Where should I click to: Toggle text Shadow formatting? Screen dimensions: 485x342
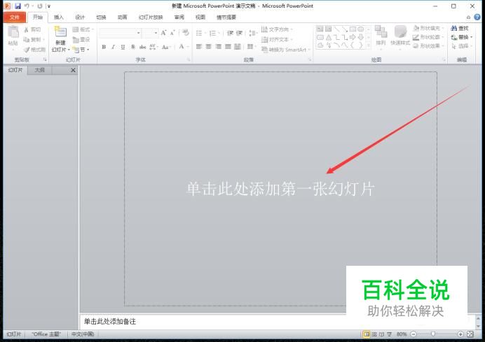(132, 47)
